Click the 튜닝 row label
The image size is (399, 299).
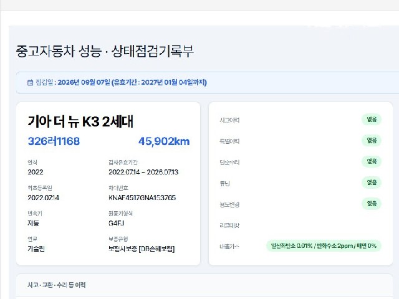tap(224, 183)
